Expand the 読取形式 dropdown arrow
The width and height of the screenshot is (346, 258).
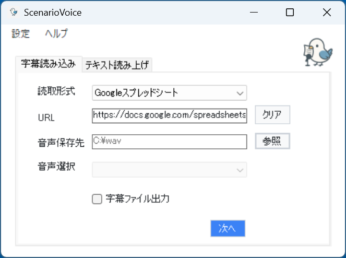[240, 93]
